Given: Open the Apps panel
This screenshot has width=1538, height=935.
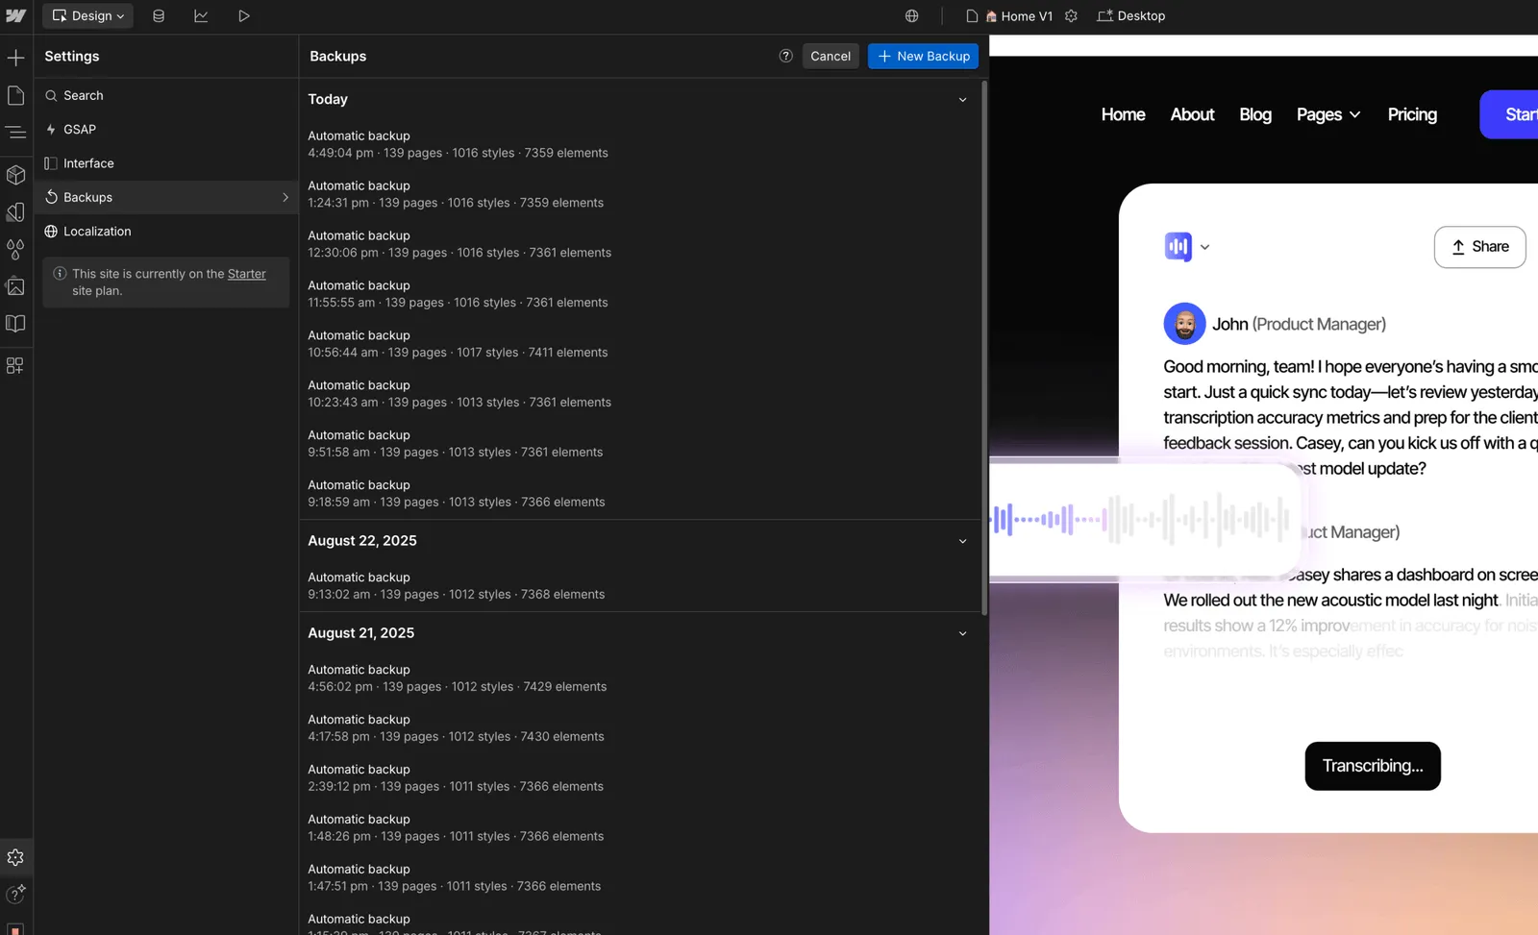Looking at the screenshot, I should coord(15,366).
